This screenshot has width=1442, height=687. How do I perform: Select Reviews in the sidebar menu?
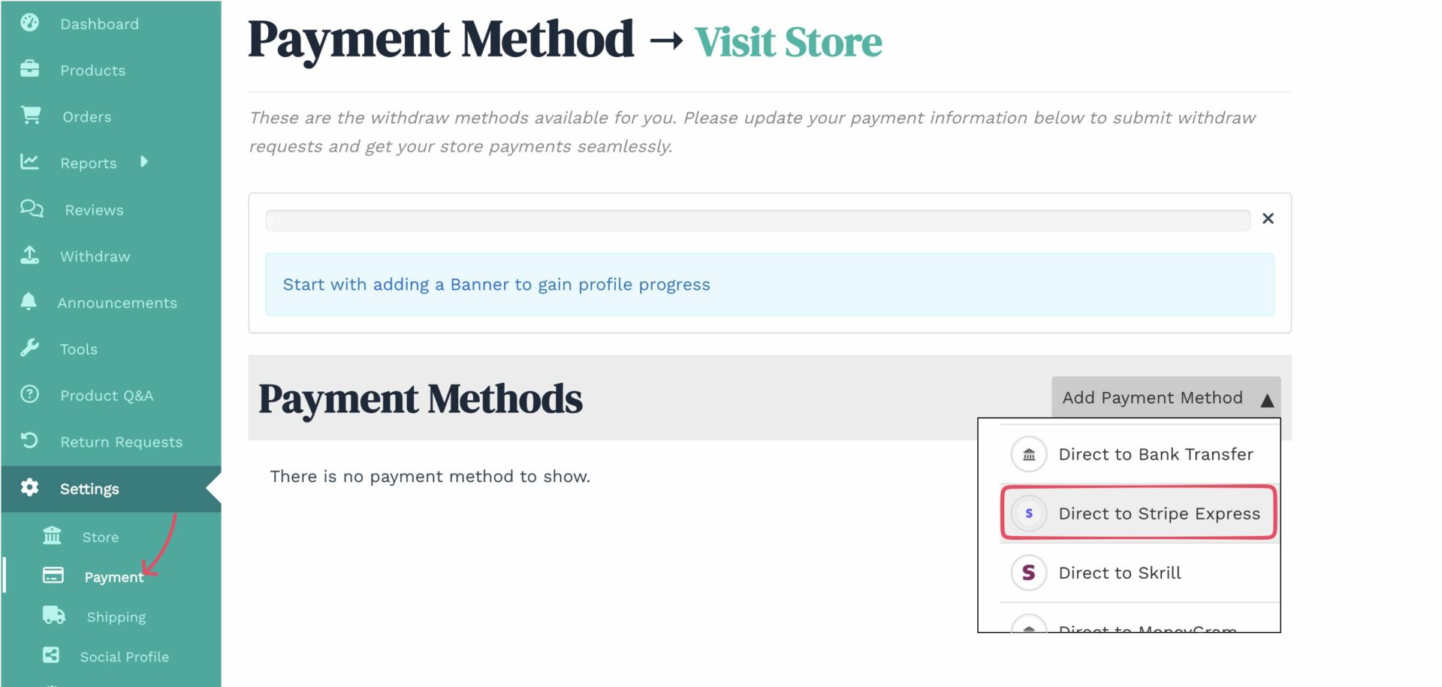(x=94, y=209)
